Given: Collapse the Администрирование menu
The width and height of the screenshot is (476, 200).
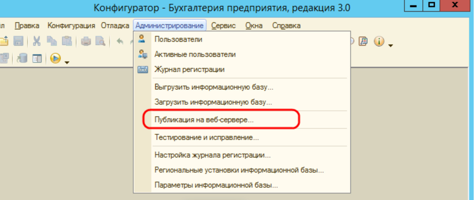Looking at the screenshot, I should [170, 25].
